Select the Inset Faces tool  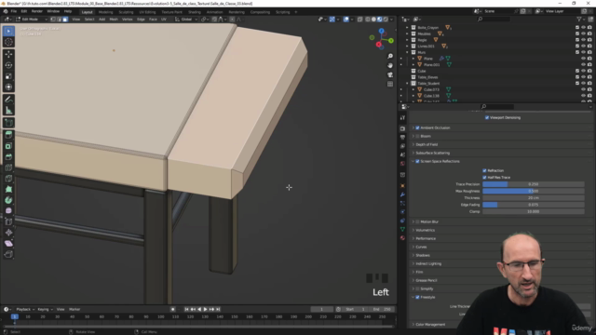(8, 146)
